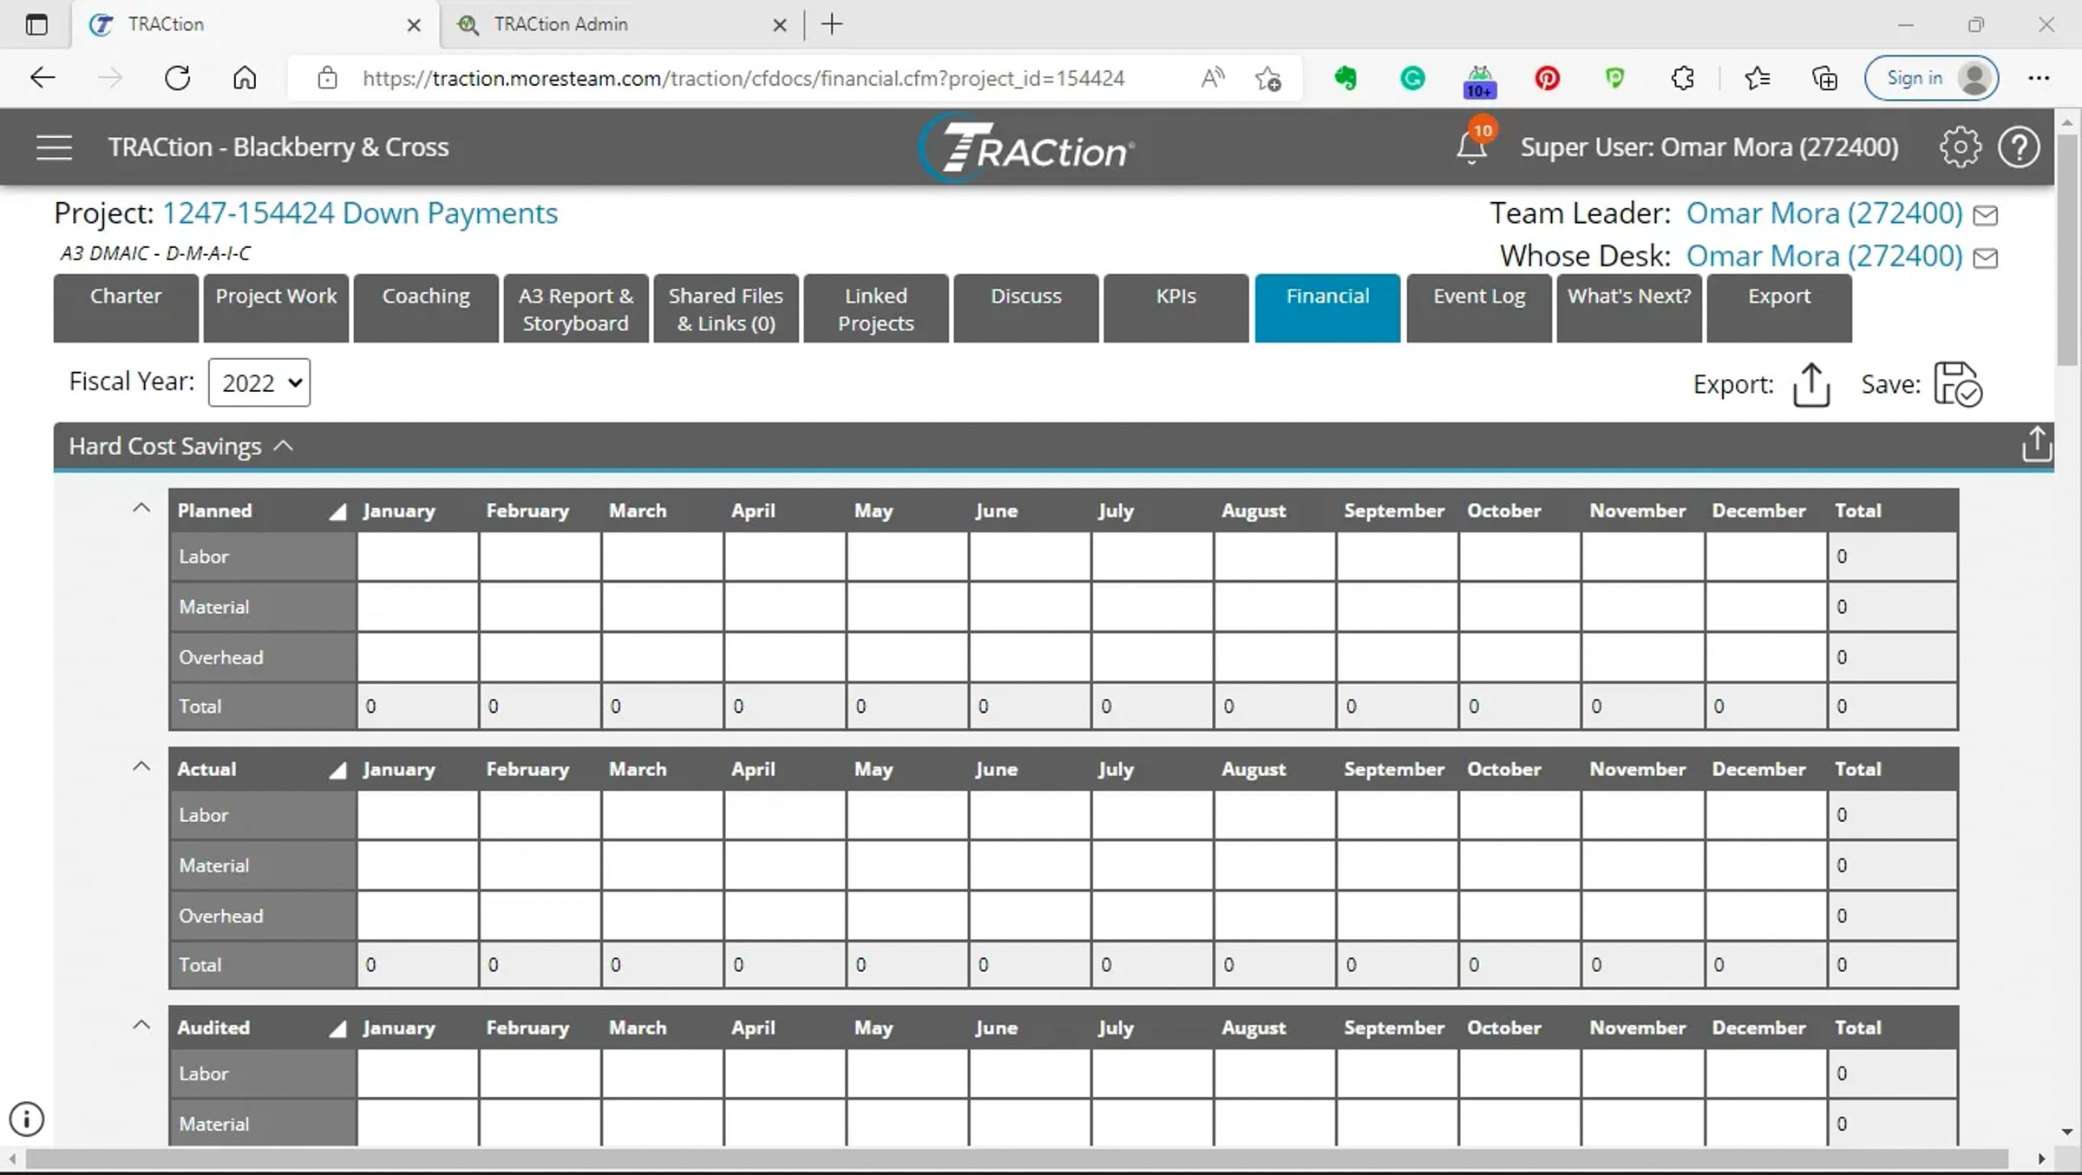Viewport: 2082px width, 1175px height.
Task: Click the Export upload arrow icon
Action: [x=1811, y=384]
